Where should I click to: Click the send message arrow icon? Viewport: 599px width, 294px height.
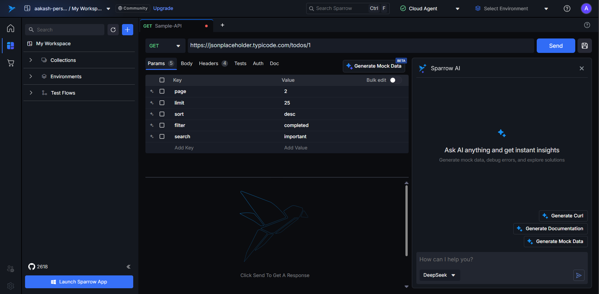tap(578, 275)
